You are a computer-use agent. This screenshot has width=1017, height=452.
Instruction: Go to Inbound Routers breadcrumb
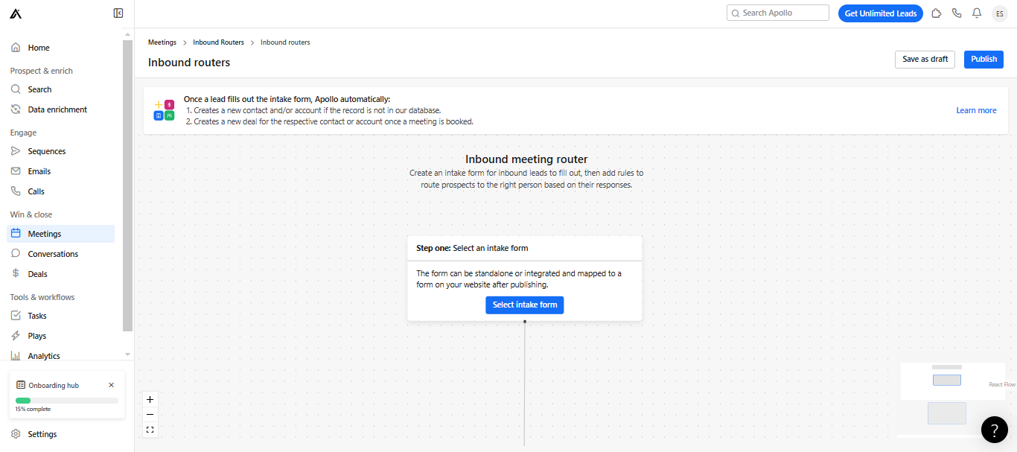(218, 42)
